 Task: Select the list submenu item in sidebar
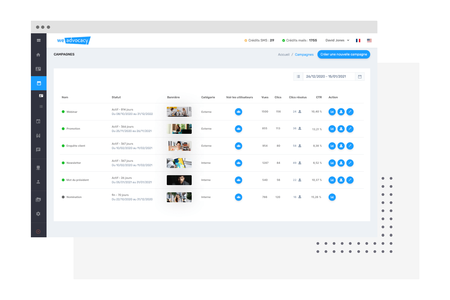tap(41, 107)
